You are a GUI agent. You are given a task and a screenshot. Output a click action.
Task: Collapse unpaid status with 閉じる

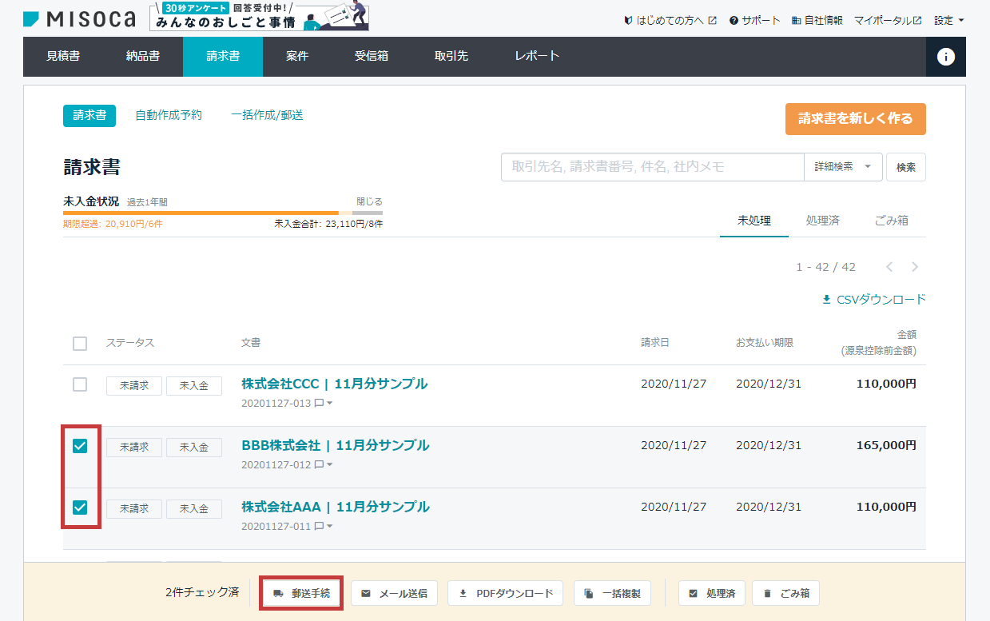click(x=369, y=201)
